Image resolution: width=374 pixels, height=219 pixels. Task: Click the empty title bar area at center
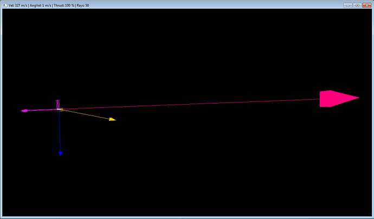(x=217, y=5)
